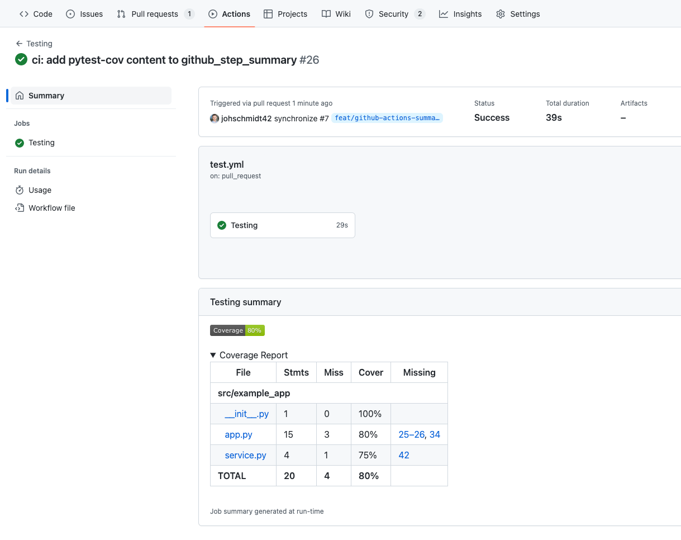Click the johschmidt42 user avatar
Image resolution: width=681 pixels, height=540 pixels.
point(215,119)
